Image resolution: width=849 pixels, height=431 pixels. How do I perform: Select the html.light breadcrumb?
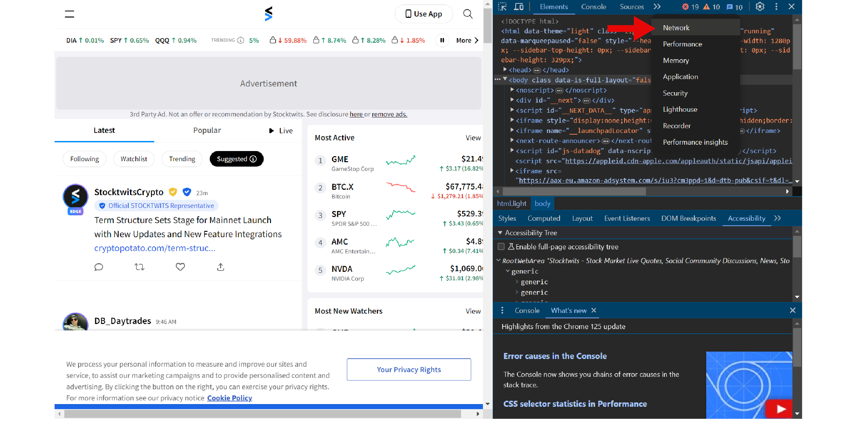point(511,204)
